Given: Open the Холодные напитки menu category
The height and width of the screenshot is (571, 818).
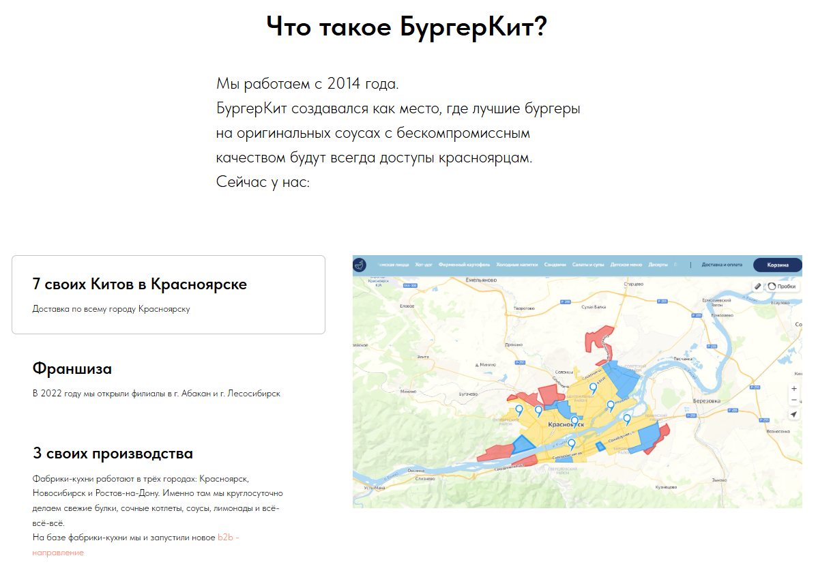Looking at the screenshot, I should click(x=517, y=265).
